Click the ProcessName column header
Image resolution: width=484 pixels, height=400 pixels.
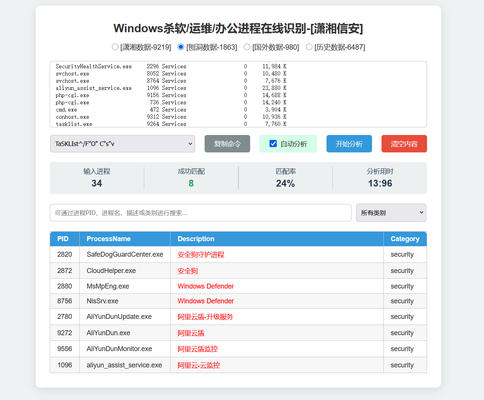pyautogui.click(x=109, y=239)
